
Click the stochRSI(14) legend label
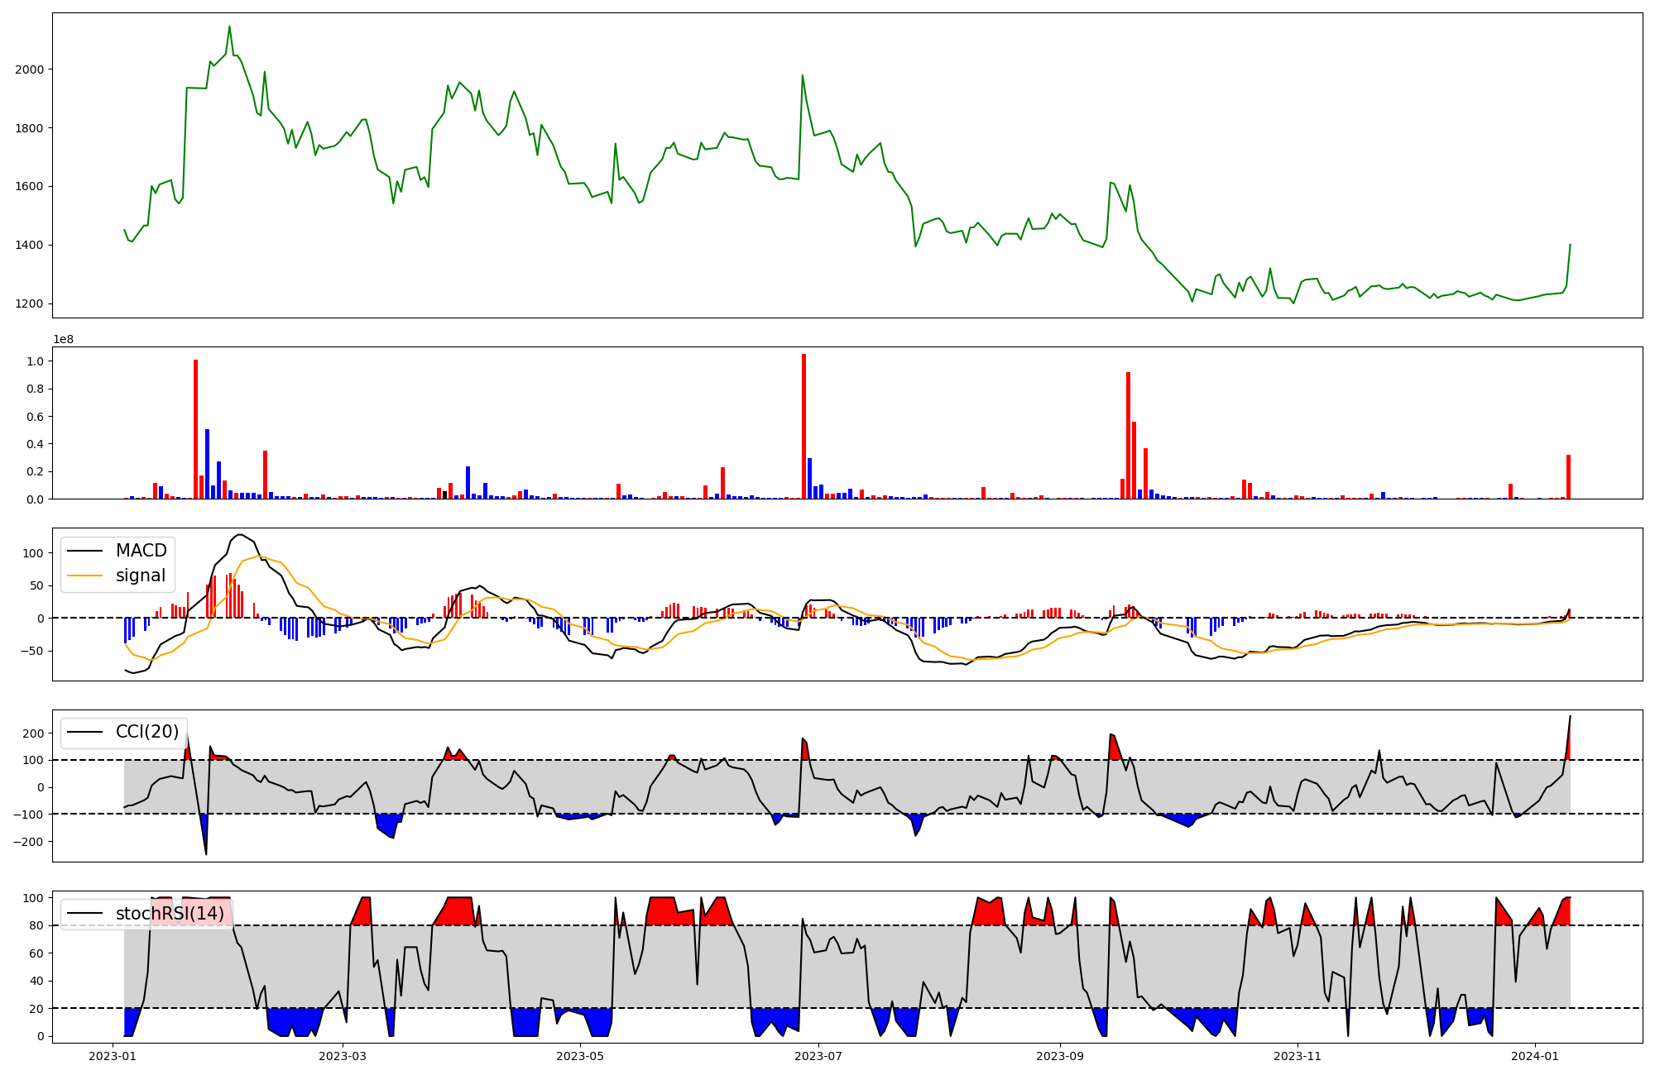pyautogui.click(x=170, y=914)
